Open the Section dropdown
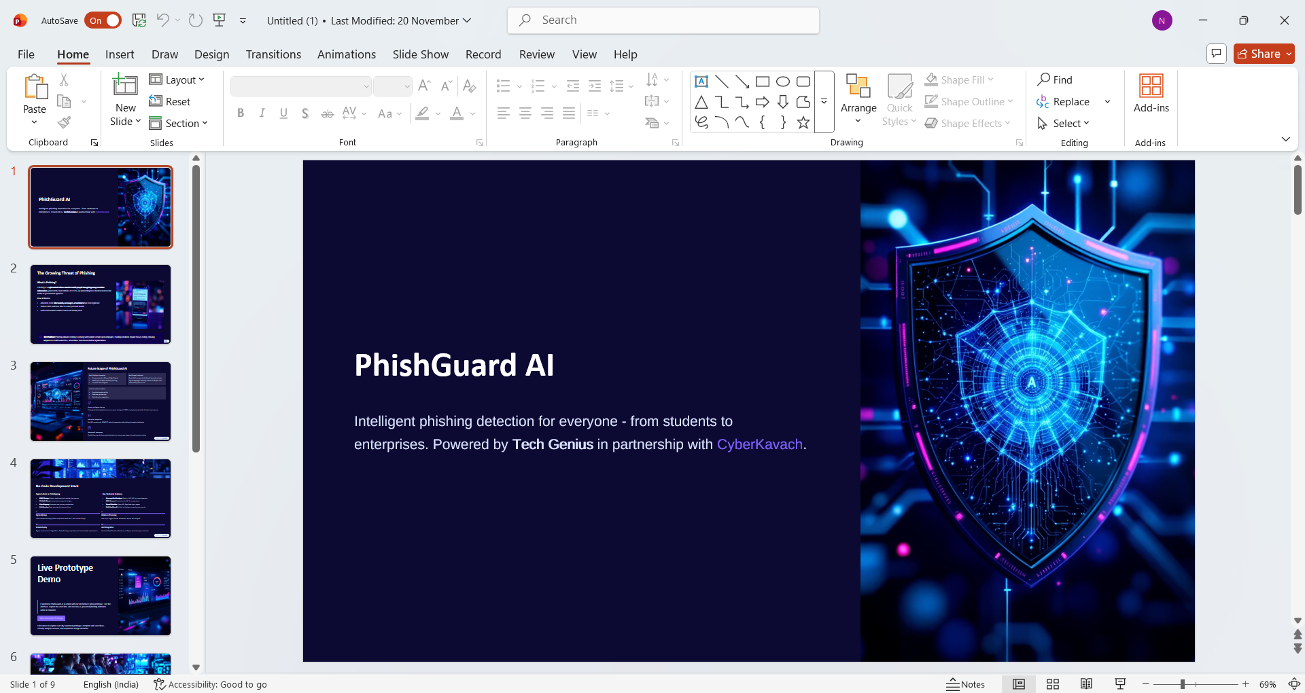Image resolution: width=1305 pixels, height=693 pixels. (x=178, y=123)
